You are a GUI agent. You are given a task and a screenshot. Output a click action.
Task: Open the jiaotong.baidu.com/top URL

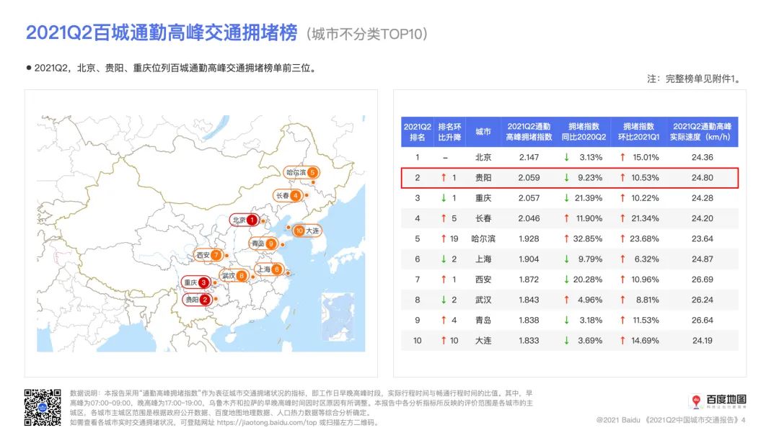(267, 423)
